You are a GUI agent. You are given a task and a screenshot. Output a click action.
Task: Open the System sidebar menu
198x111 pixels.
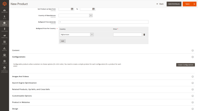click(4, 62)
